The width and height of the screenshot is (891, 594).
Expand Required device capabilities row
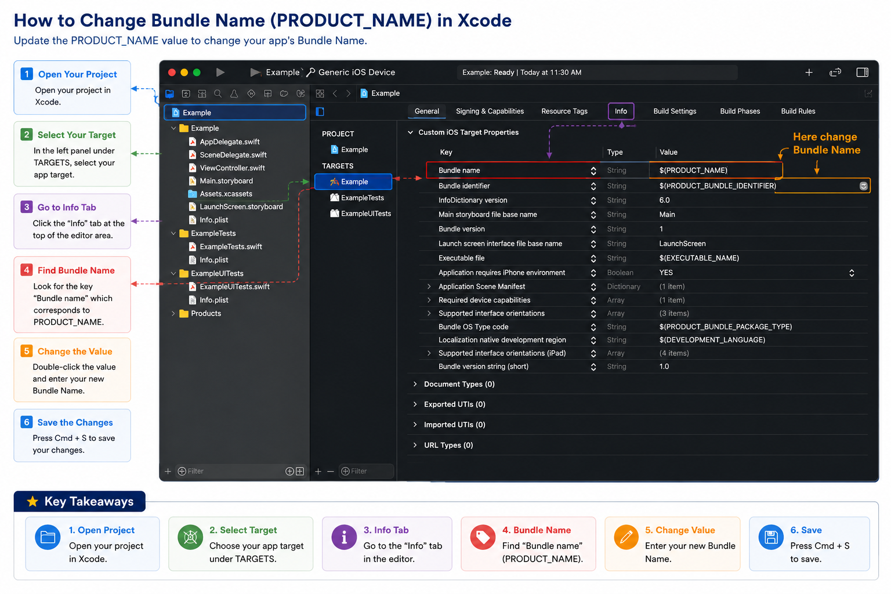click(x=429, y=300)
